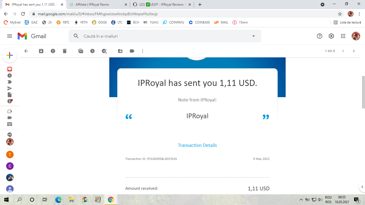Open the Move to folder icon

(120, 51)
